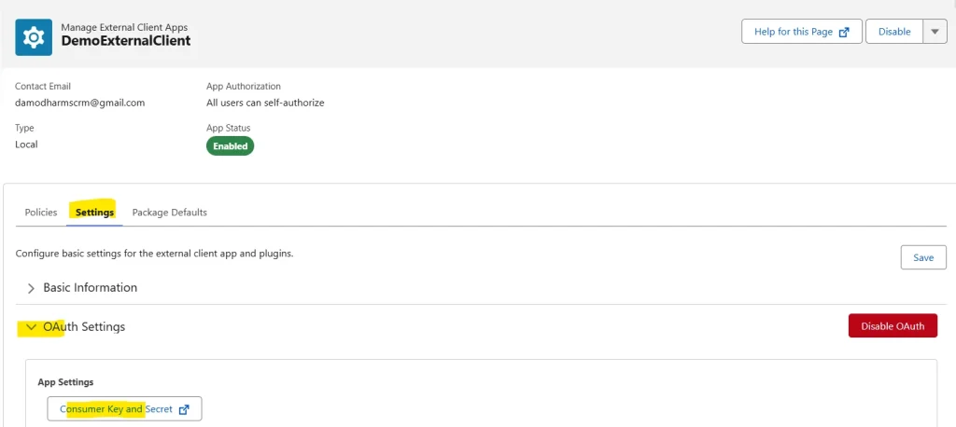Open Consumer Key and Secret
The image size is (956, 427).
coord(124,409)
